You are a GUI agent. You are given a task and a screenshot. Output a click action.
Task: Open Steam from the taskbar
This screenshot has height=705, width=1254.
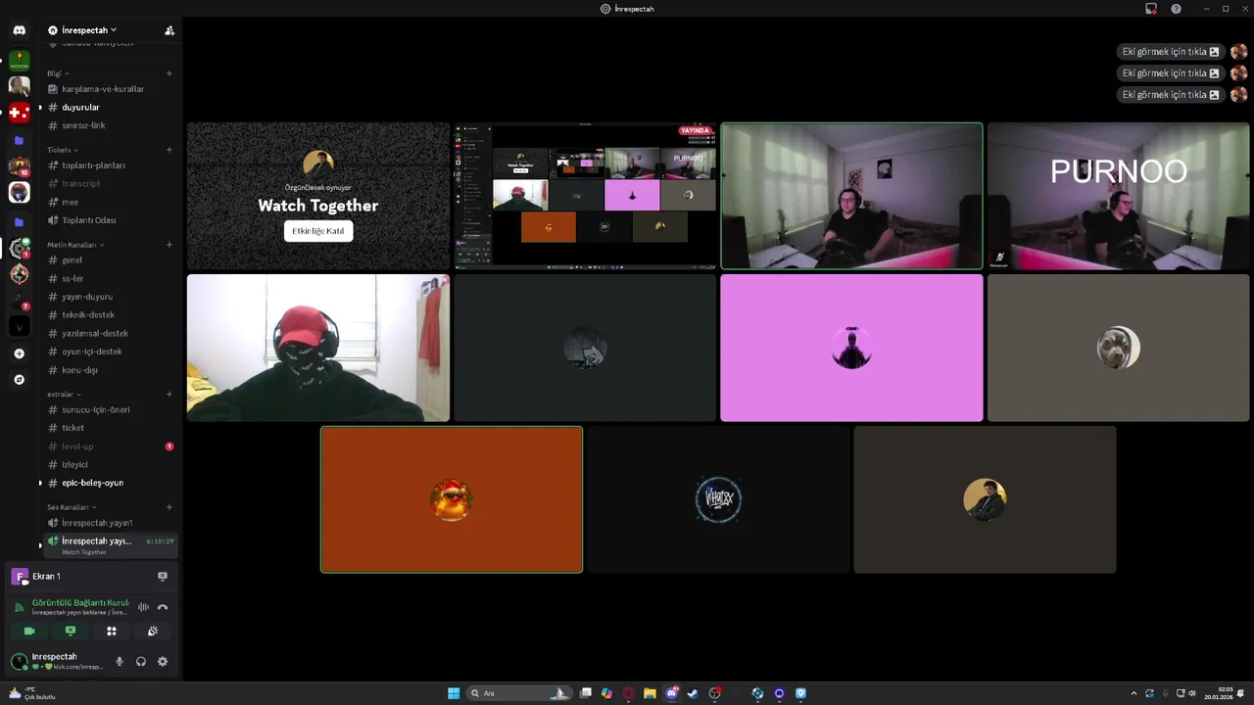(693, 693)
